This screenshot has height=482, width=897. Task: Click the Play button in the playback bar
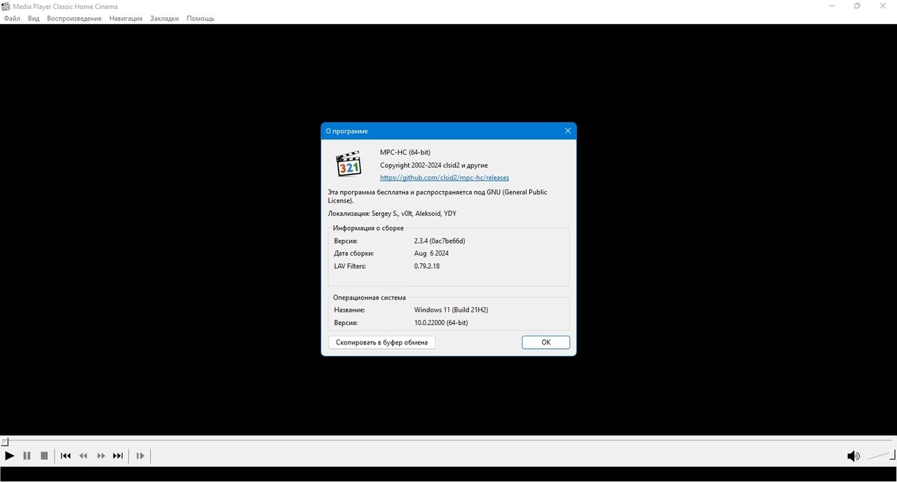click(x=10, y=456)
